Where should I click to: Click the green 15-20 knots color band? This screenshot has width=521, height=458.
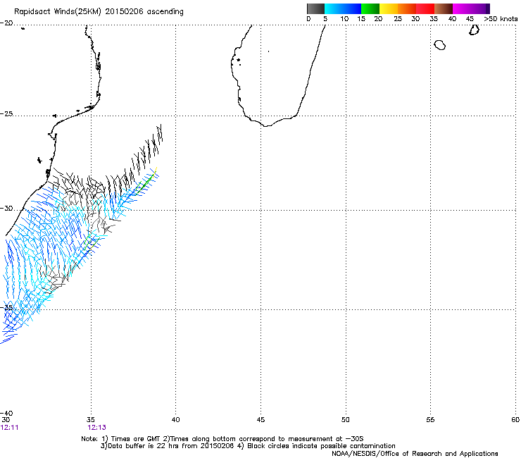[x=370, y=8]
